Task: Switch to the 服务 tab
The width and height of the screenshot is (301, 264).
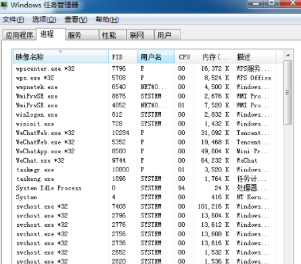Action: [x=82, y=35]
